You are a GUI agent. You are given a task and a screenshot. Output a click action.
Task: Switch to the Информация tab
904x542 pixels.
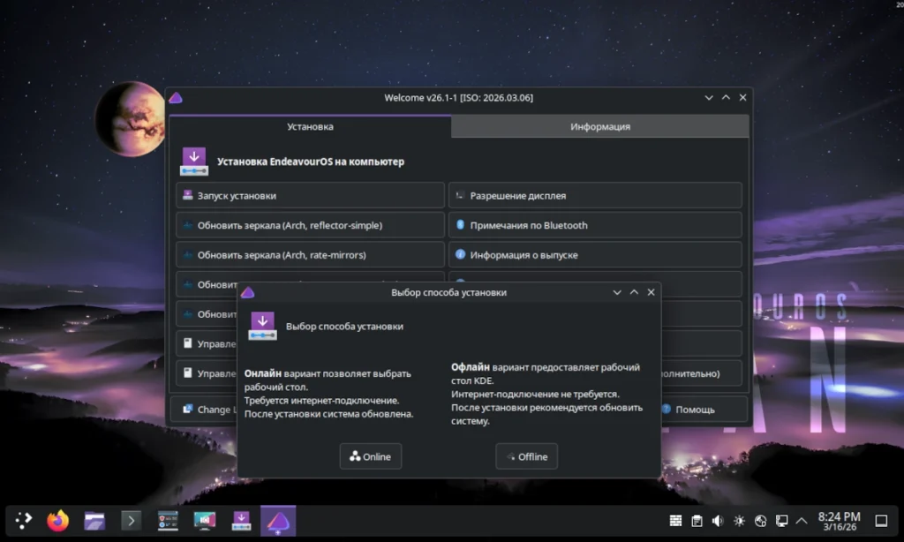pos(600,126)
